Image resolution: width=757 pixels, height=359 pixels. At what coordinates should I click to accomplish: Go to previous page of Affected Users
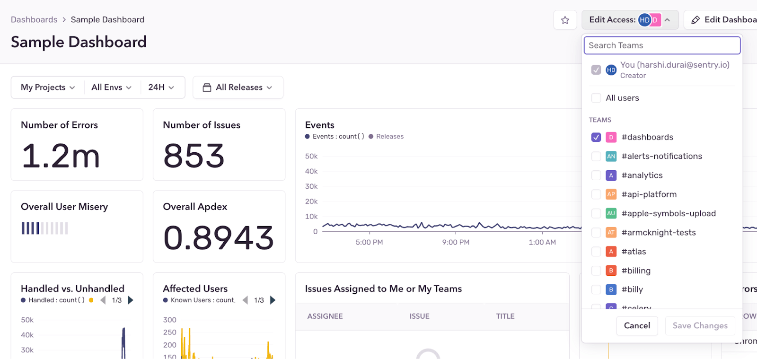245,300
